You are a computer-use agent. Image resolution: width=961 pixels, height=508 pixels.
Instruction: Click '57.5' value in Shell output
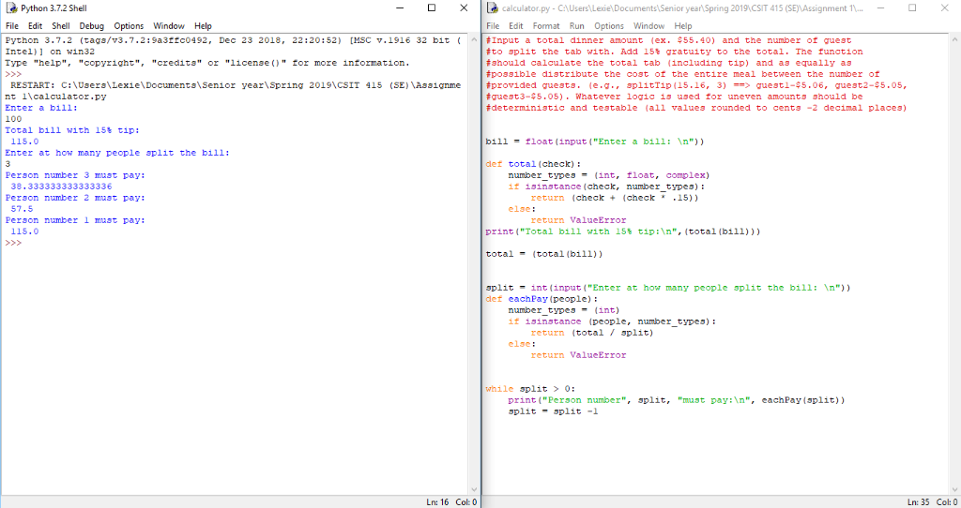tap(23, 209)
